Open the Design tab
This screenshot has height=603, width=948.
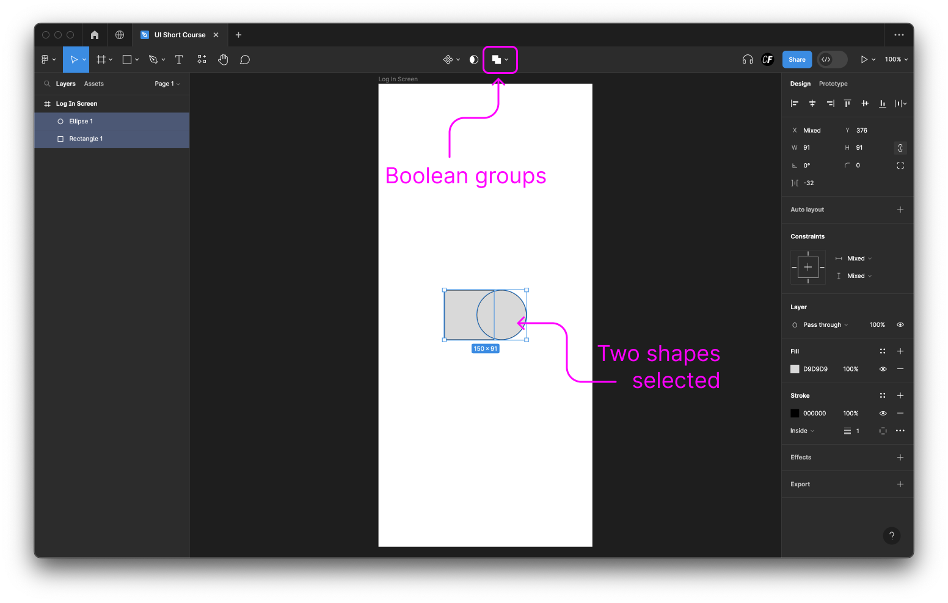pyautogui.click(x=800, y=84)
